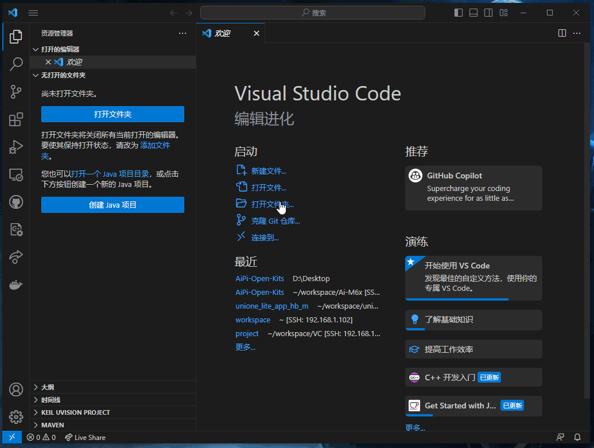
Task: Click 打开一个 Java 项目目录 link
Action: click(110, 174)
